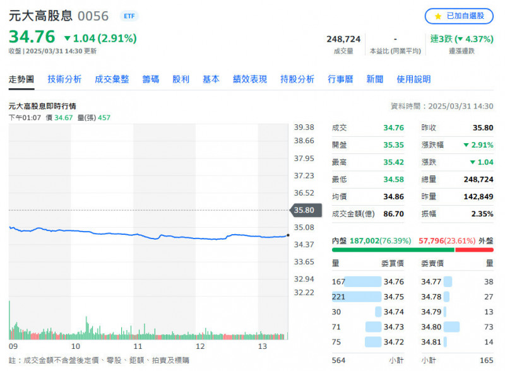Image resolution: width=505 pixels, height=371 pixels.
Task: Click the 248,724 volume figure in the header
Action: [x=343, y=39]
